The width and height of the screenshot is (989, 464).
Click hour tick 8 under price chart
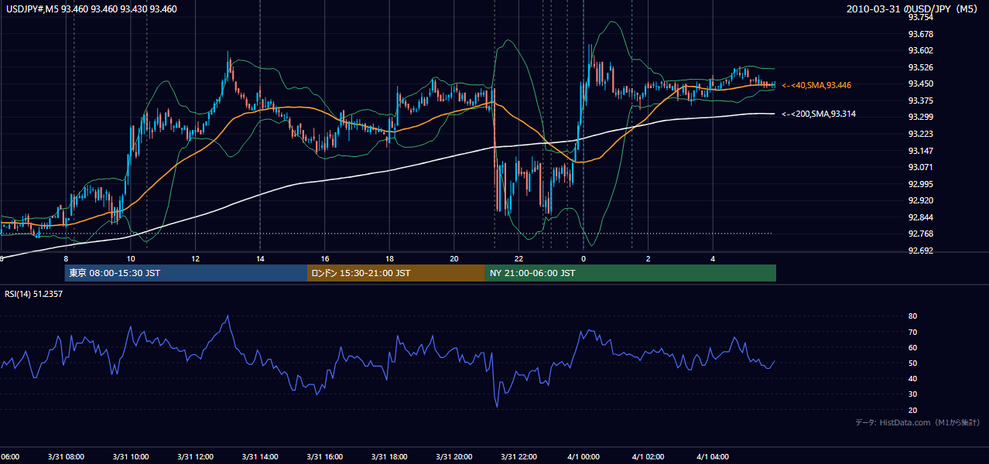click(x=66, y=258)
